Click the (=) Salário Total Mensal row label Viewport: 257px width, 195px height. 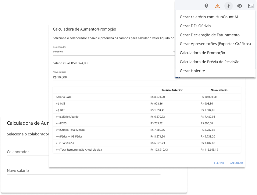tap(71, 130)
